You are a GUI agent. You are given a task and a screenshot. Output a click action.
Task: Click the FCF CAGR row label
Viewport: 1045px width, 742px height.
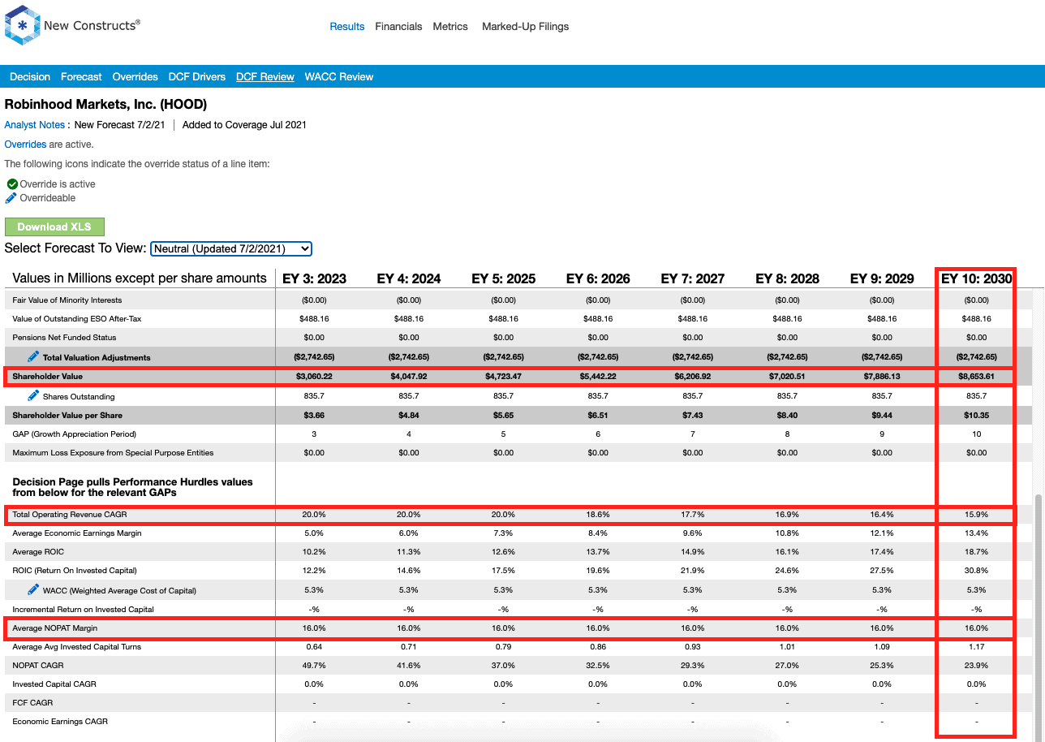(32, 703)
